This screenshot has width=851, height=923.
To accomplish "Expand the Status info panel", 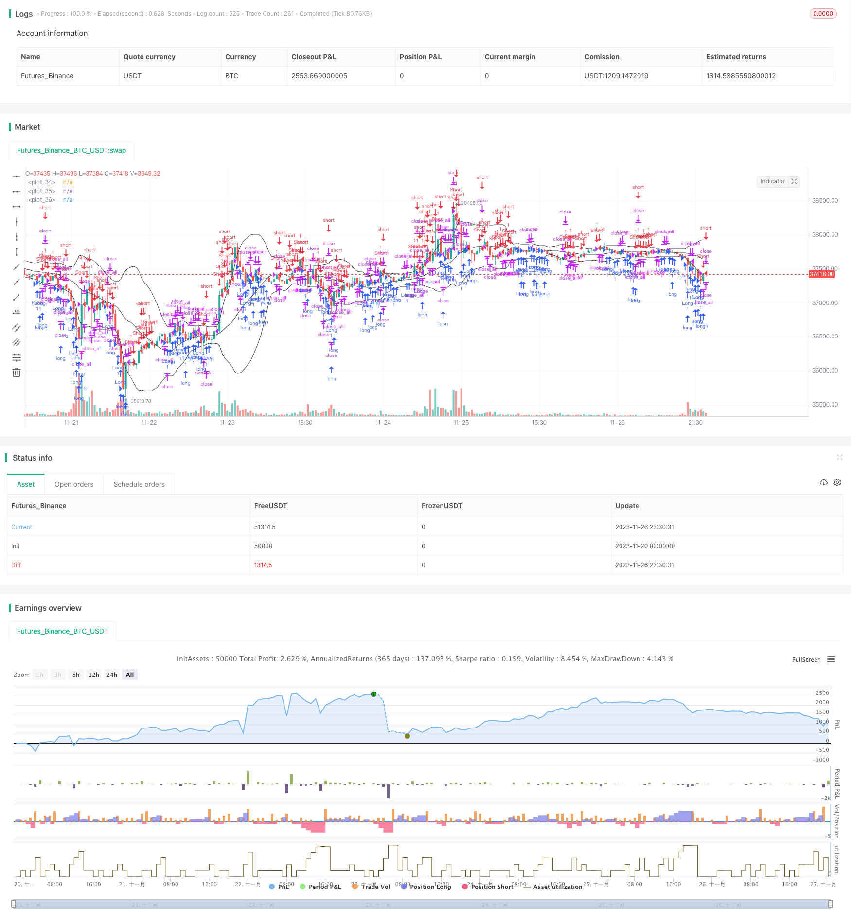I will [839, 457].
